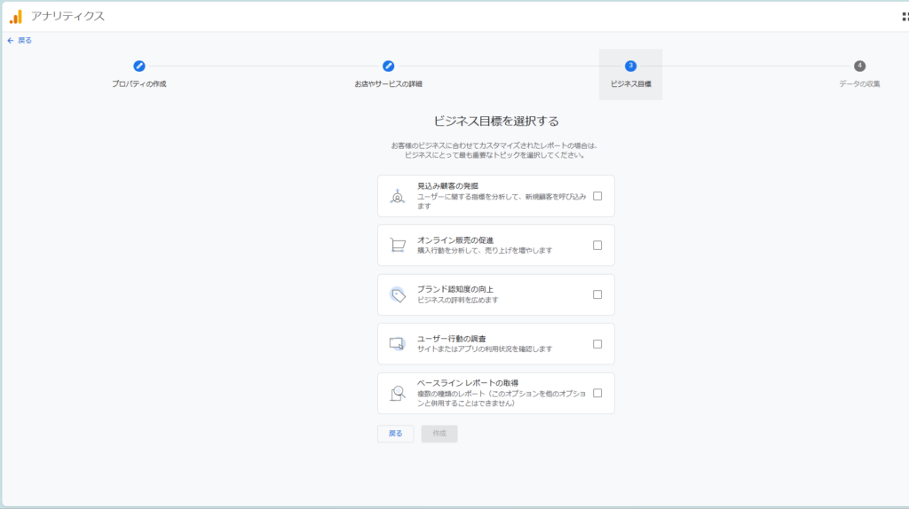The image size is (909, 509).
Task: Click the step 3 ビジネス目標 circle icon
Action: pyautogui.click(x=630, y=66)
